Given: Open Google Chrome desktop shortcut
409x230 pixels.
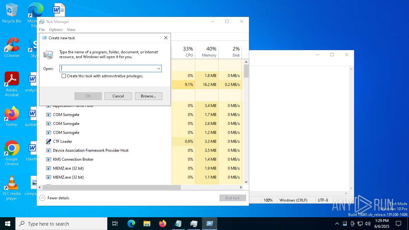Looking at the screenshot, I should [12, 153].
